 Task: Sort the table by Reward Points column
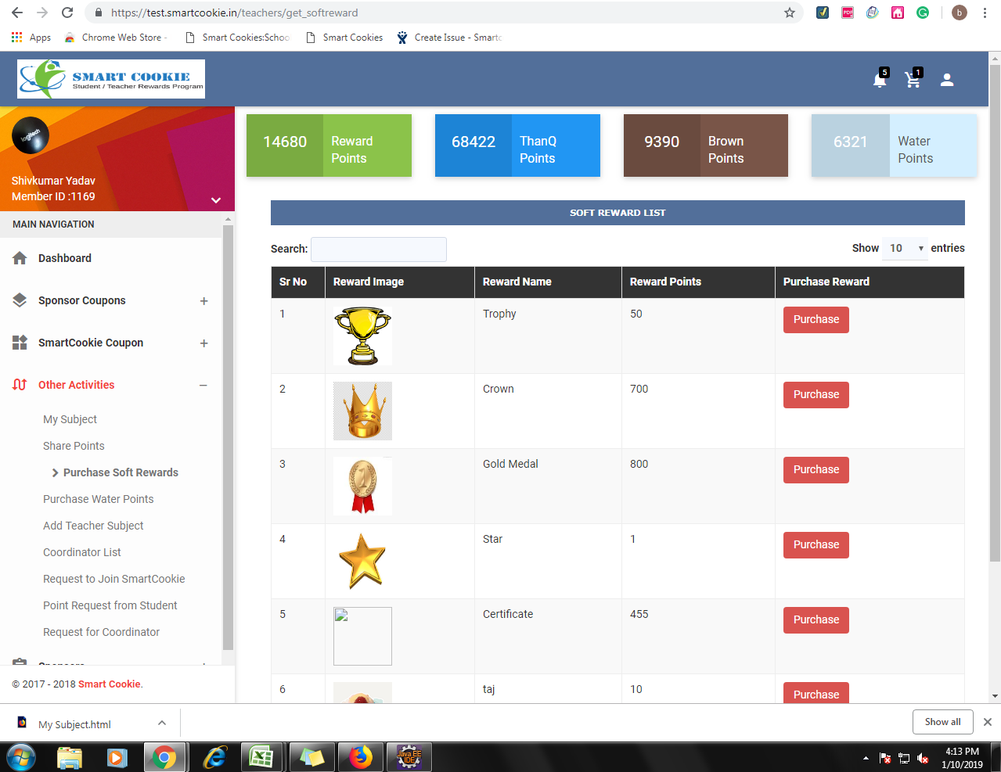click(x=665, y=282)
